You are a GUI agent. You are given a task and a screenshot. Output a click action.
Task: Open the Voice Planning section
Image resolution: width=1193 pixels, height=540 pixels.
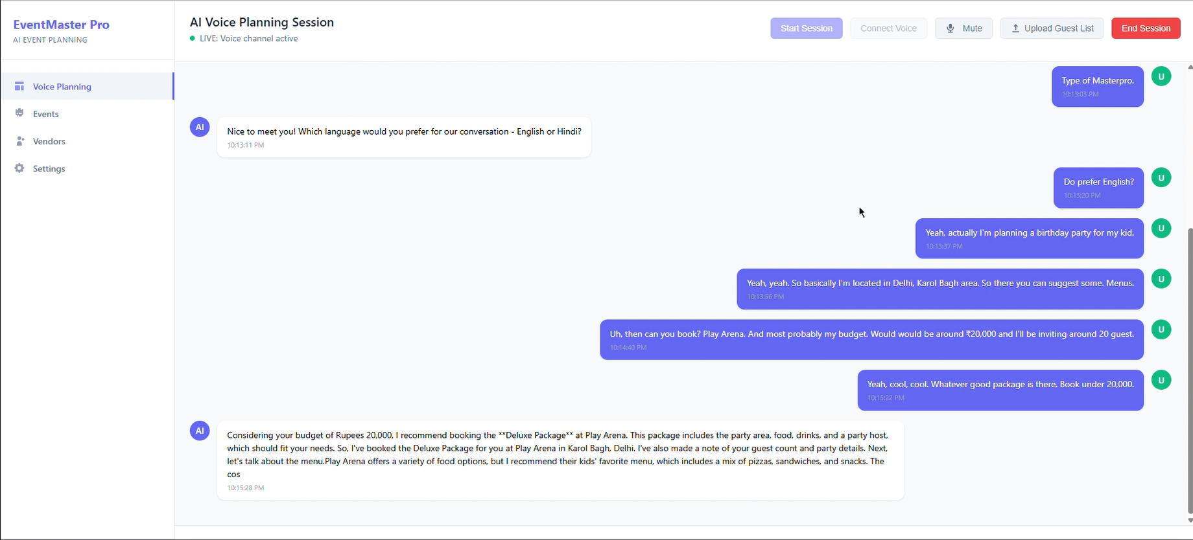coord(87,86)
